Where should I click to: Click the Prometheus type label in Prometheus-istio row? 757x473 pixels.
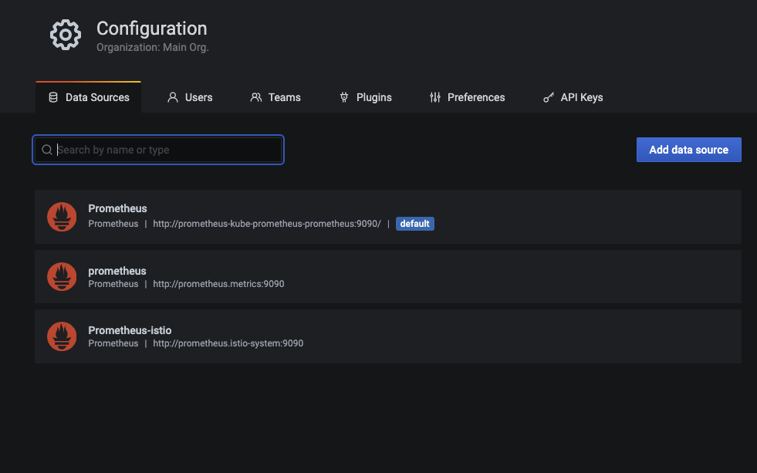[113, 343]
